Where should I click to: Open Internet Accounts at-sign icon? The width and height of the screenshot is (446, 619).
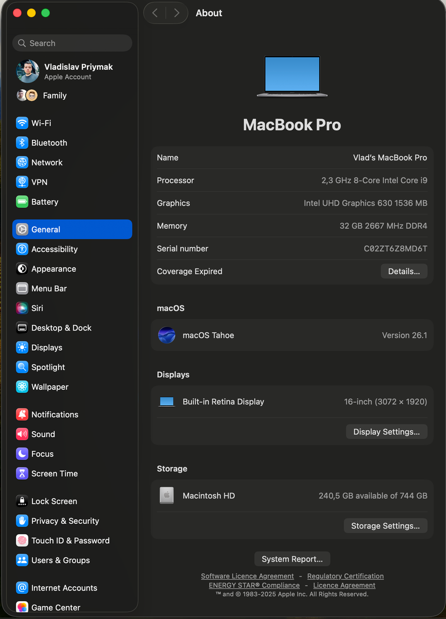tap(22, 588)
